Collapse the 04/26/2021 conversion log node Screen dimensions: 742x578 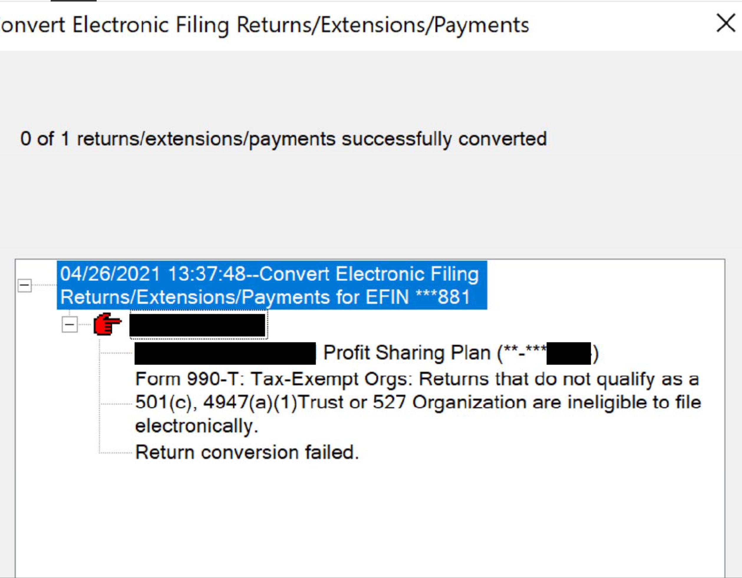[24, 285]
